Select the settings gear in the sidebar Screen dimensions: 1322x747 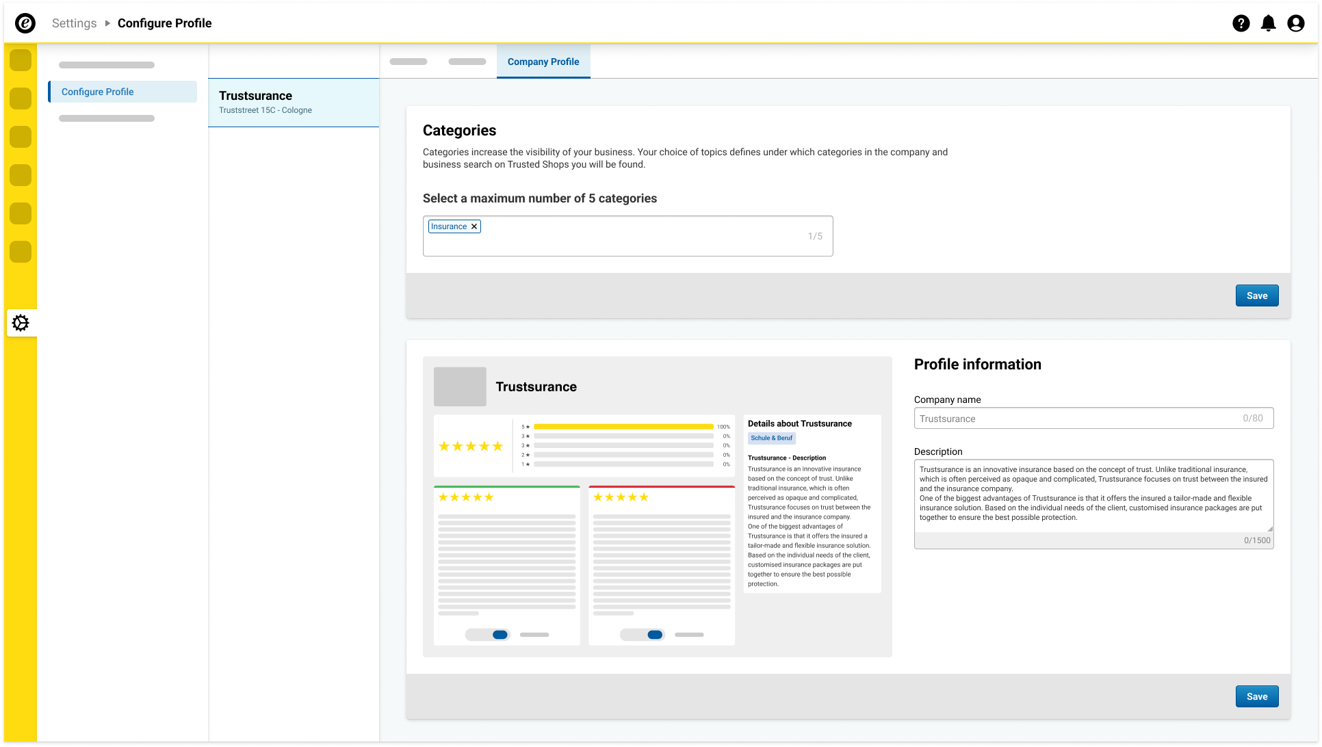(x=21, y=323)
